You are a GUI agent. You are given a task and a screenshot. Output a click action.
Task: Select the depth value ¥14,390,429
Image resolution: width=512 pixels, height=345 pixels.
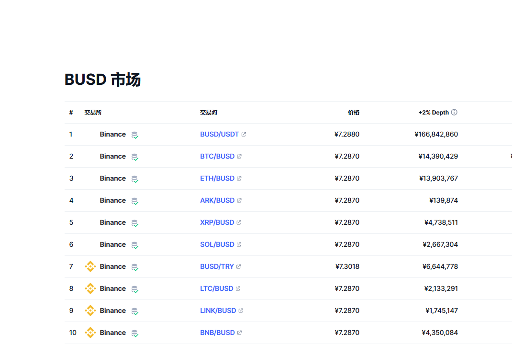(438, 156)
